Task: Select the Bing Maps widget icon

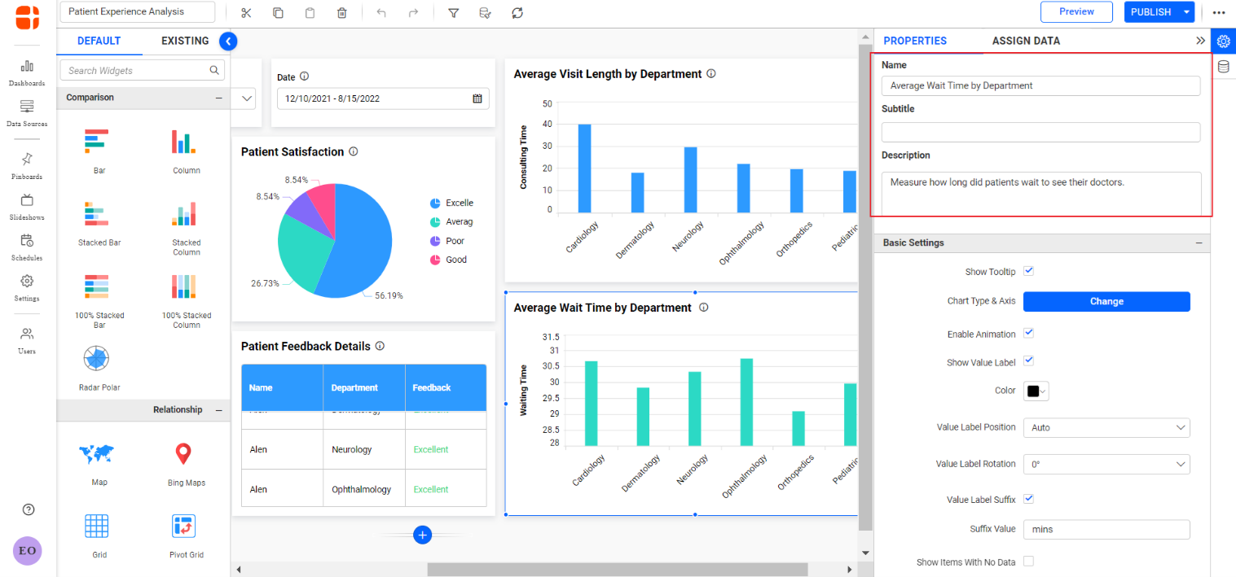Action: click(183, 453)
